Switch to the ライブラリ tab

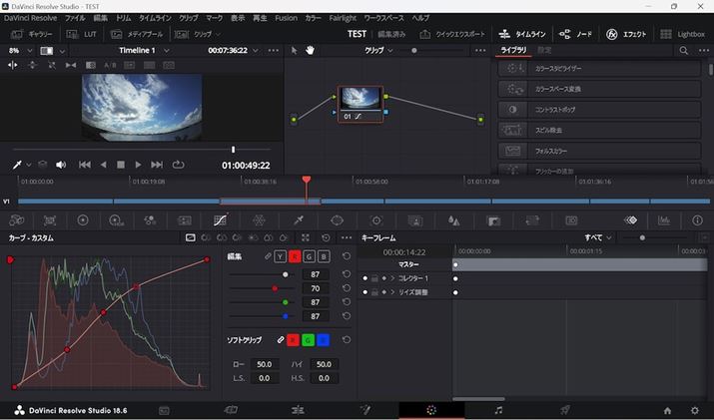pos(513,50)
